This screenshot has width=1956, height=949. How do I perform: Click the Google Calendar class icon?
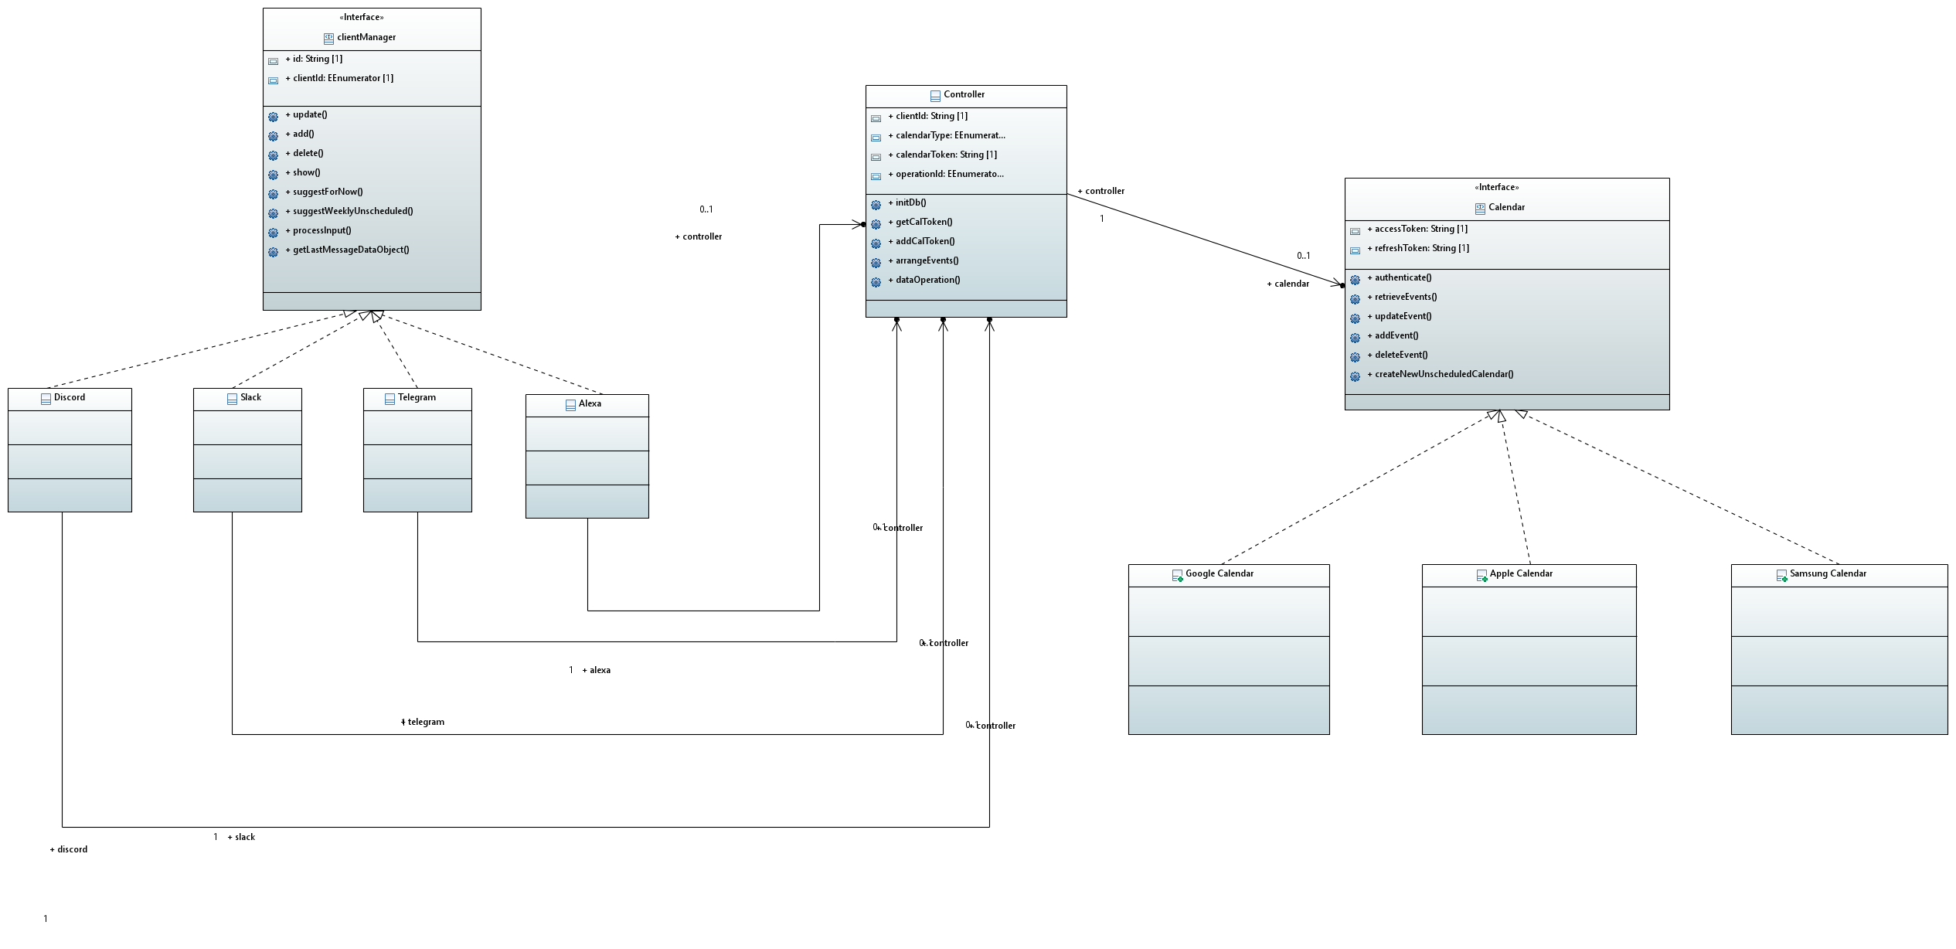click(x=1177, y=575)
